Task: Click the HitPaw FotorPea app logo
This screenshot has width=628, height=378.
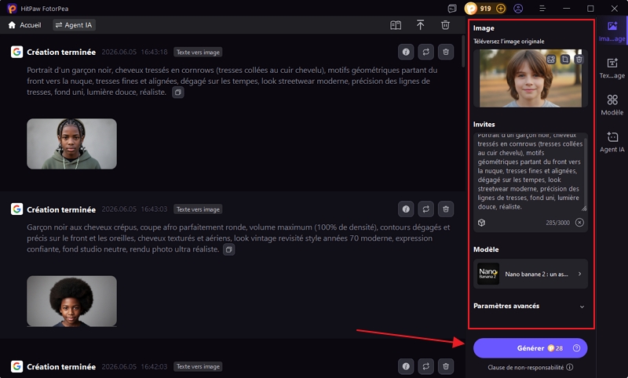Action: (12, 9)
